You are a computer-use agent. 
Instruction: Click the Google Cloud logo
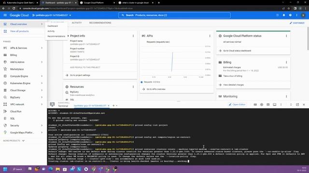[x=19, y=15]
